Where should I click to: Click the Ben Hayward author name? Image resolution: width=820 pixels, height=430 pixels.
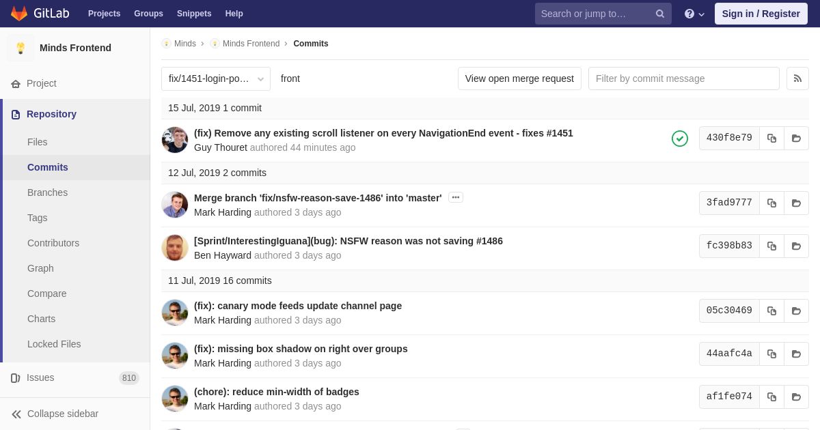click(x=223, y=255)
